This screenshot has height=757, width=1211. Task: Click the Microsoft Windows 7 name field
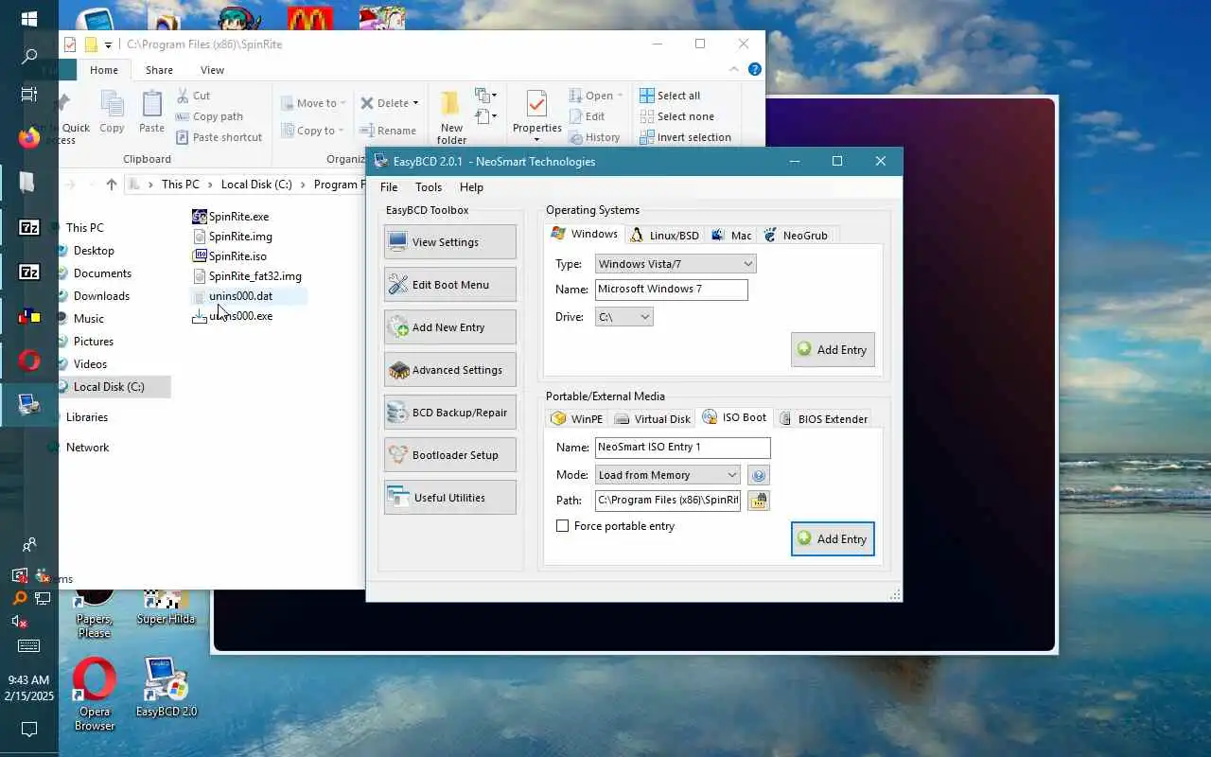point(671,290)
